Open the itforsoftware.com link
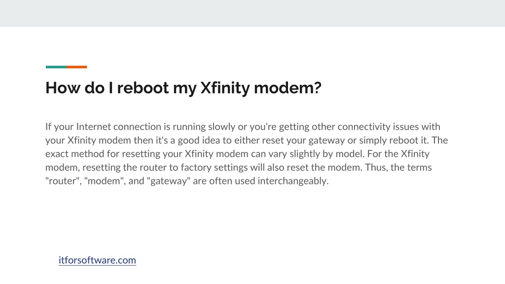The image size is (505, 284). click(97, 260)
